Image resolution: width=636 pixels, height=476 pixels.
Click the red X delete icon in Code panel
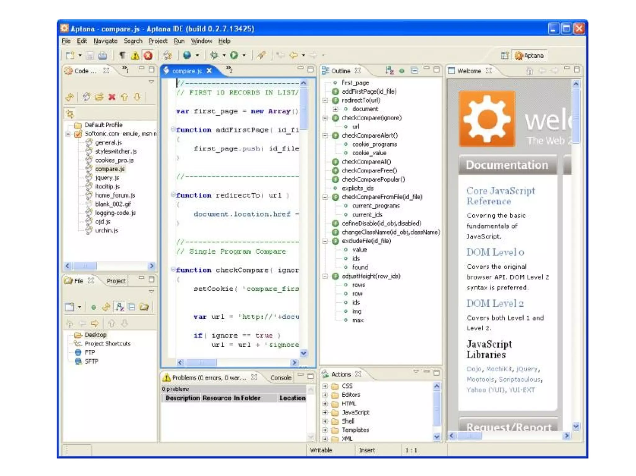point(112,97)
